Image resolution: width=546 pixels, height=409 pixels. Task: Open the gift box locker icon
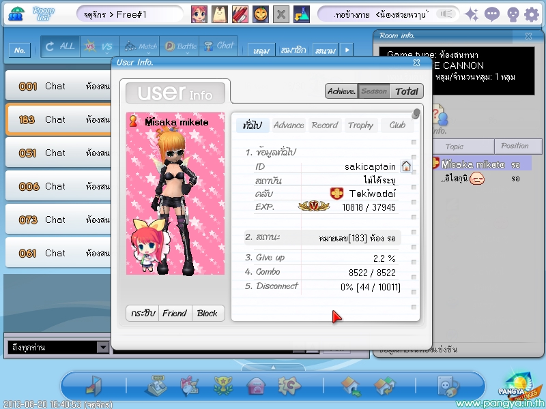click(189, 386)
